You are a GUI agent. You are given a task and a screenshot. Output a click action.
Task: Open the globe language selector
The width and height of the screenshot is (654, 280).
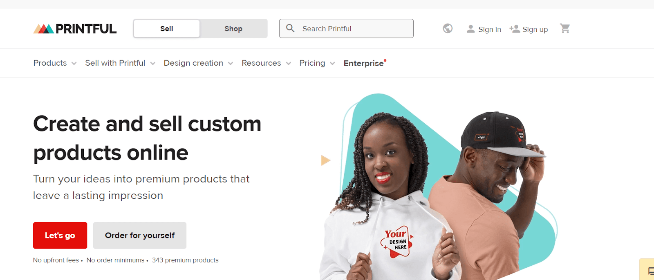pyautogui.click(x=448, y=29)
